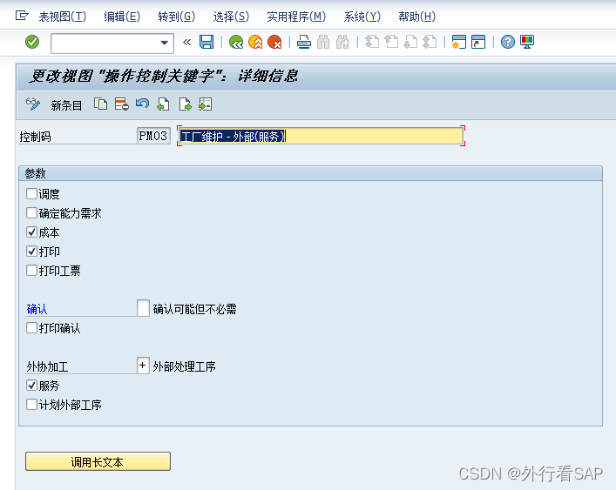Viewport: 616px width, 490px height.
Task: Click the blue 确认 label
Action: click(37, 309)
